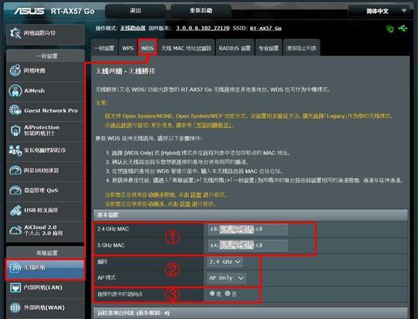Switch to the WPS tab
This screenshot has height=319, width=418.
tap(127, 48)
